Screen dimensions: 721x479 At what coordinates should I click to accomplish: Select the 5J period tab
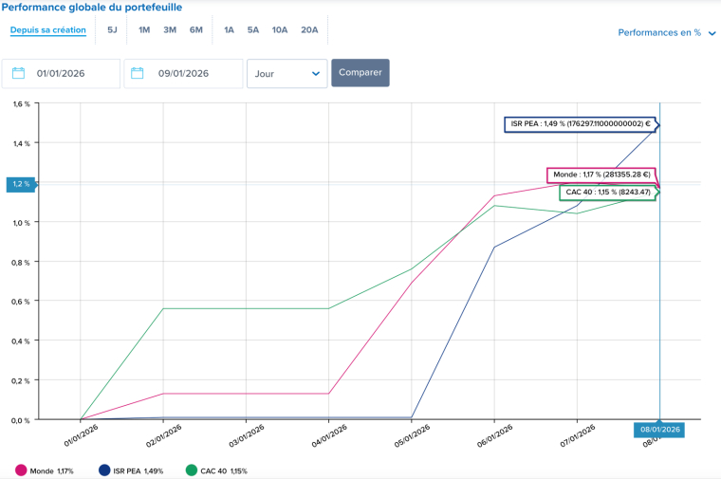coord(112,30)
